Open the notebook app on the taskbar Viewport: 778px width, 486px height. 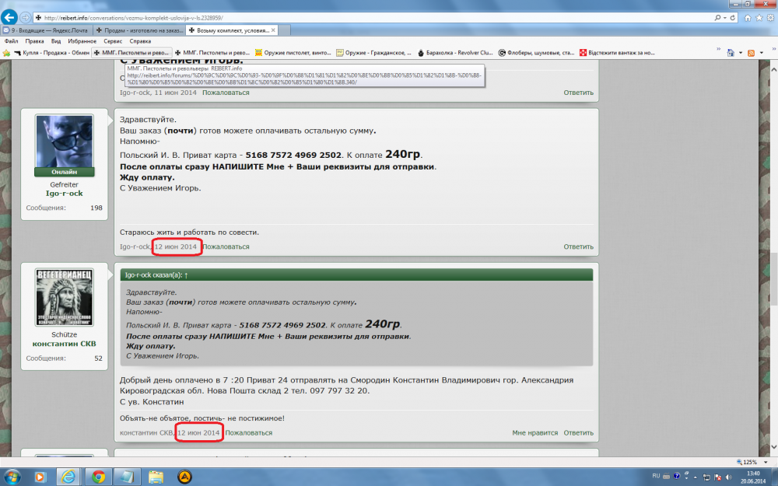127,477
